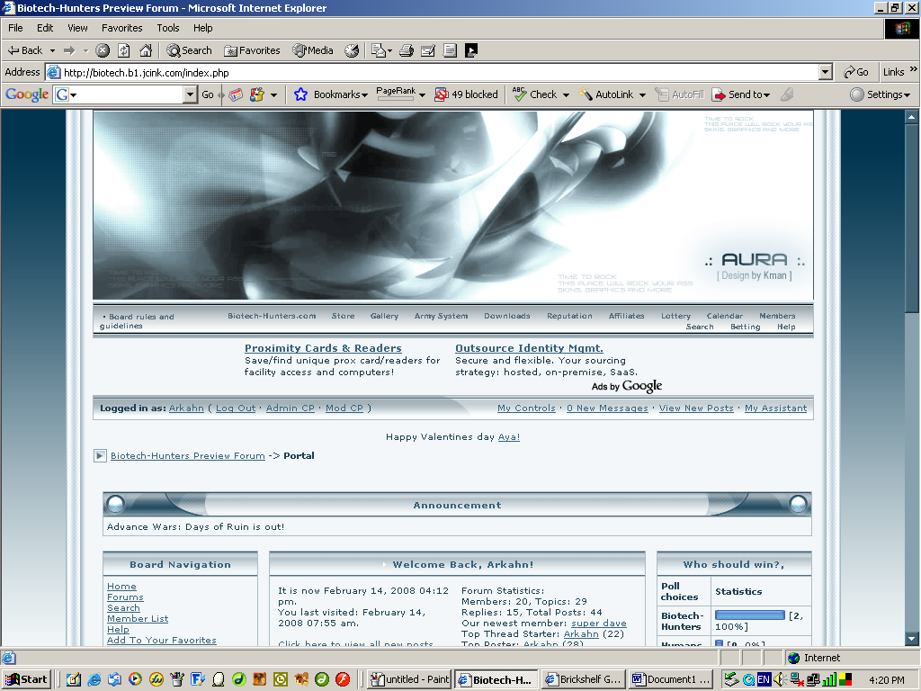
Task: Click the Discuss icon in toolbar
Action: pos(450,50)
